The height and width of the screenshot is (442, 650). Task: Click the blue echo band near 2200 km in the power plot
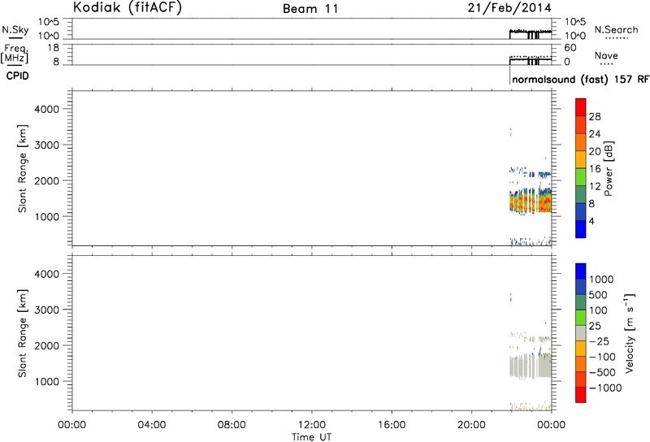531,171
